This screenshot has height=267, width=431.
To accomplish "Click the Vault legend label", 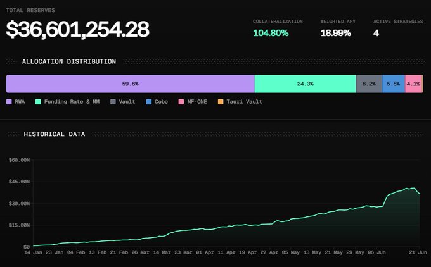I will coord(127,102).
